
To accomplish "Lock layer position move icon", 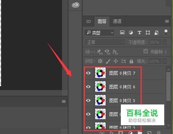I will point(116,61).
